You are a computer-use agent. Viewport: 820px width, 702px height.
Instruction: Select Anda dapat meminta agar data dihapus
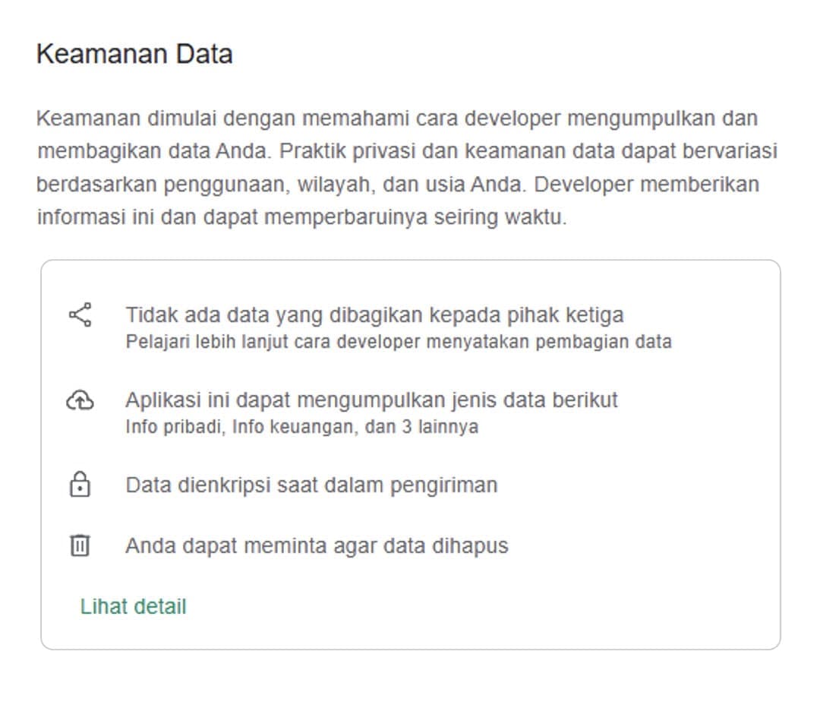(x=317, y=545)
